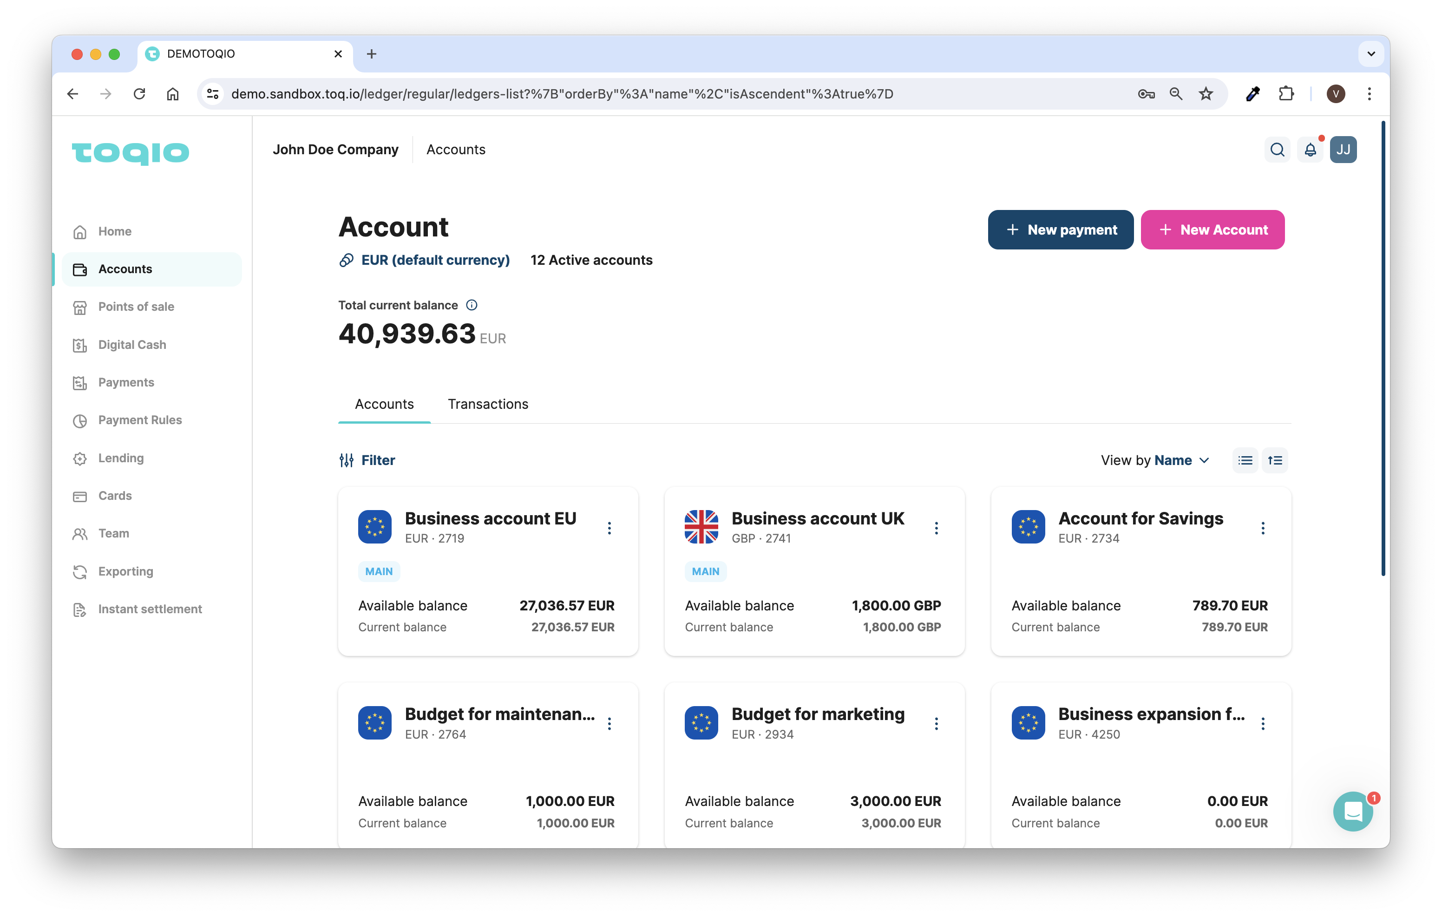Image resolution: width=1442 pixels, height=917 pixels.
Task: Open options menu for Budget for maintenance
Action: (x=609, y=724)
